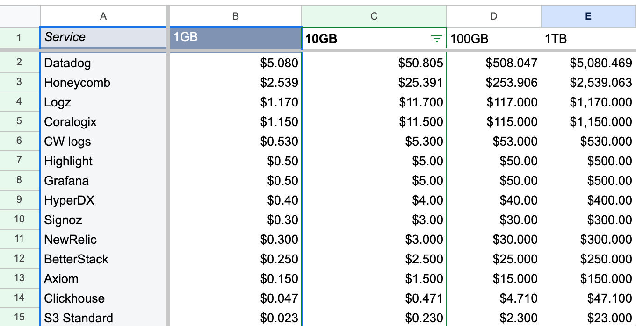Click the $253.906 cell
The width and height of the screenshot is (636, 326).
tap(494, 82)
